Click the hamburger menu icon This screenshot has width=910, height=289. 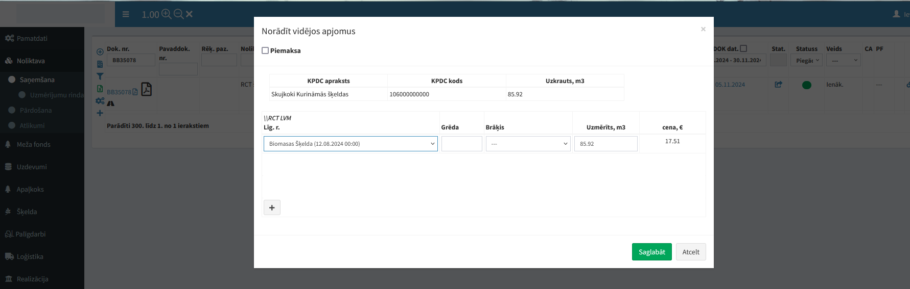(x=126, y=14)
